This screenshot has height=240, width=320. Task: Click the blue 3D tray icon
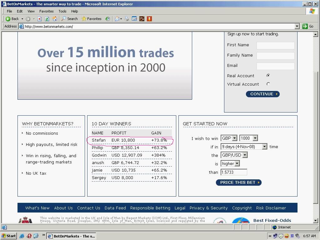coord(292,236)
